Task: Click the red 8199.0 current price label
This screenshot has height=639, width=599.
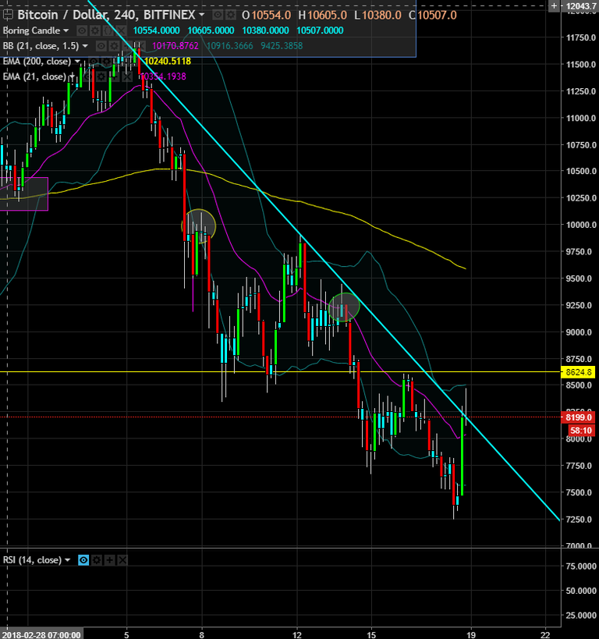Action: (578, 417)
